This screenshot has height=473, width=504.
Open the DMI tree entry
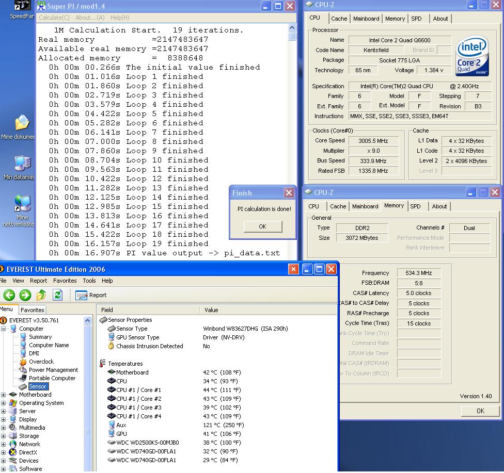click(x=34, y=353)
